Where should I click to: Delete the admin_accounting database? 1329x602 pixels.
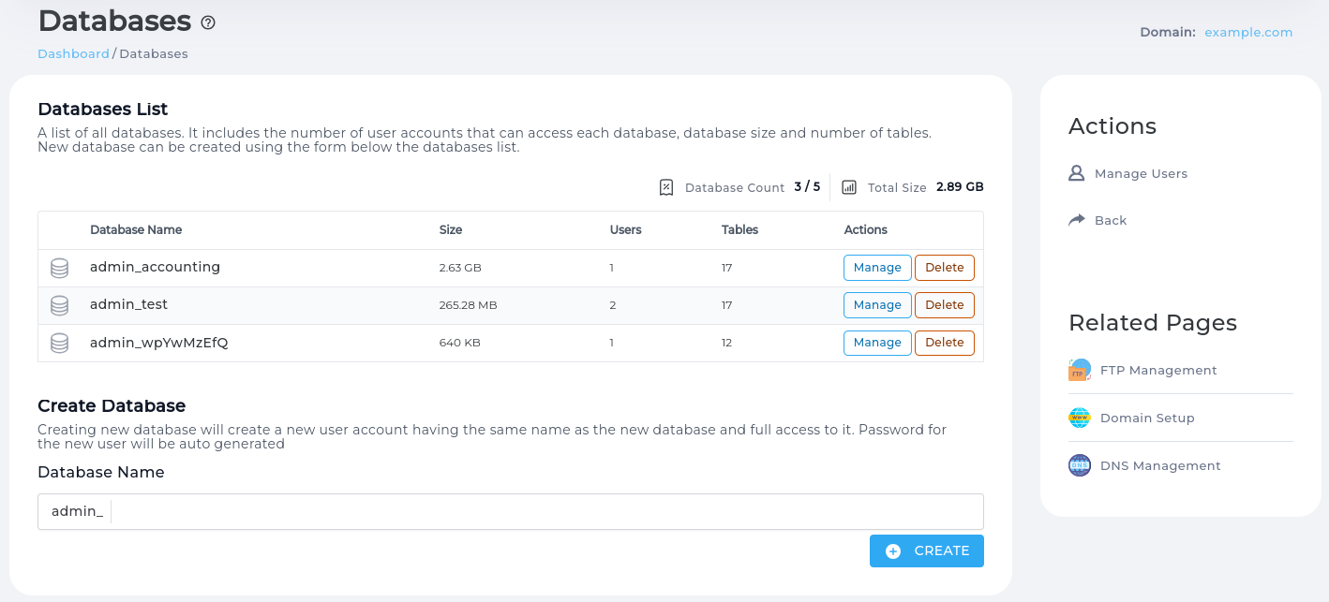[x=944, y=267]
